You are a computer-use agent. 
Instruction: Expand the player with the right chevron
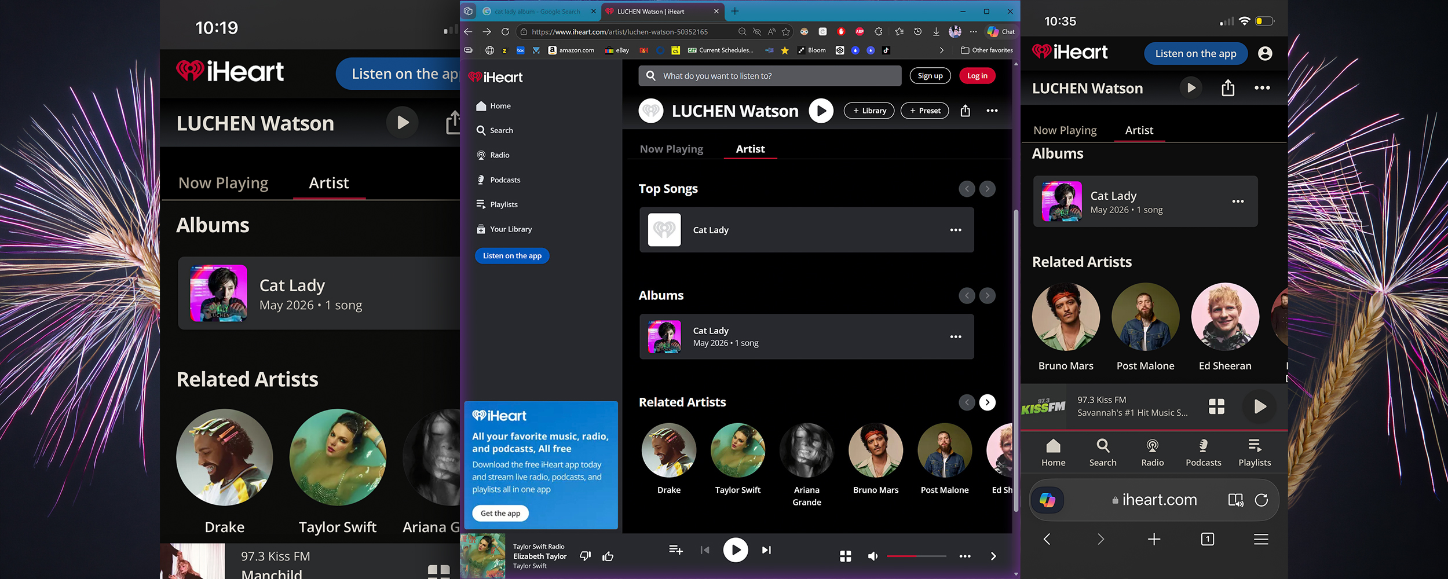993,556
